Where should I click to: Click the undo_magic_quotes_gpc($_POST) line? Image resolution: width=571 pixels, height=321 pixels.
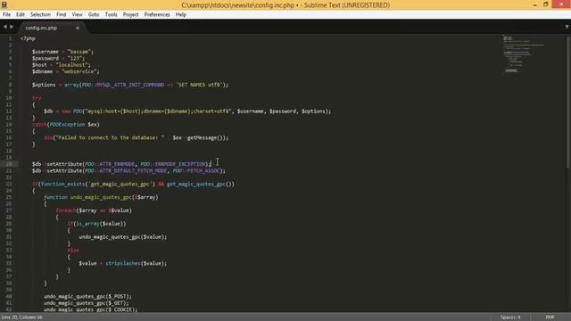tap(87, 297)
